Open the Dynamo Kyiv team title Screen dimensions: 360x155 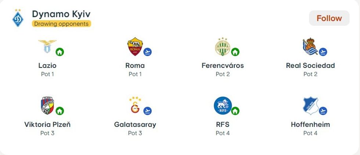coord(61,14)
